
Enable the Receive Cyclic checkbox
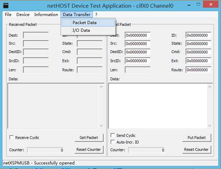[x=12, y=137]
